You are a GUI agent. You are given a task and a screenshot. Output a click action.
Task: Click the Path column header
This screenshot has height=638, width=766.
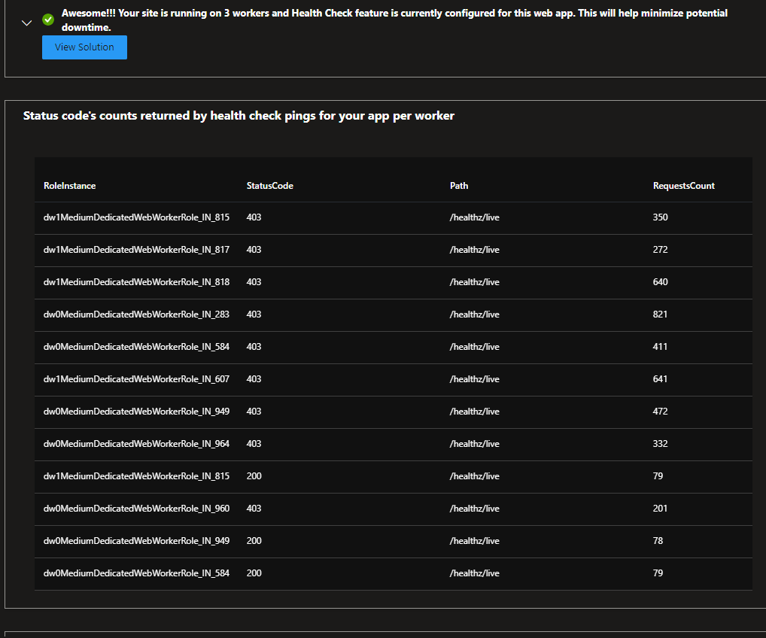pyautogui.click(x=459, y=186)
